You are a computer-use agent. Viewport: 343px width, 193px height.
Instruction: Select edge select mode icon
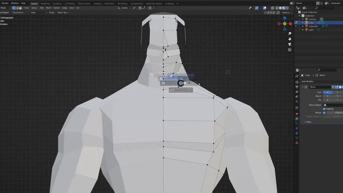17,8
